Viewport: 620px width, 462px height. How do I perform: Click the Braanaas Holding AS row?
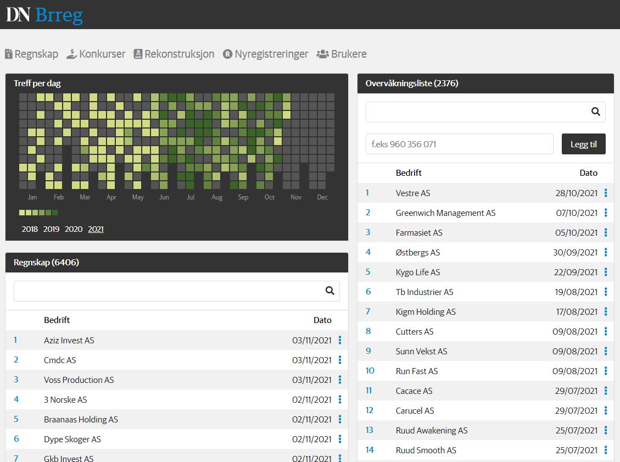(81, 419)
